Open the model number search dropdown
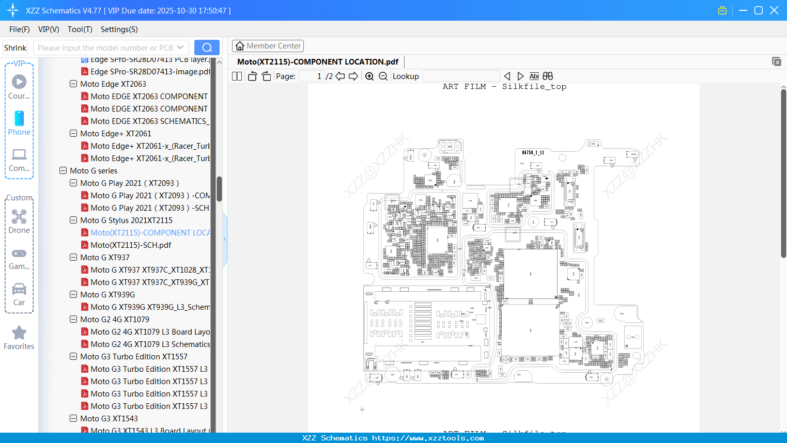 [180, 47]
